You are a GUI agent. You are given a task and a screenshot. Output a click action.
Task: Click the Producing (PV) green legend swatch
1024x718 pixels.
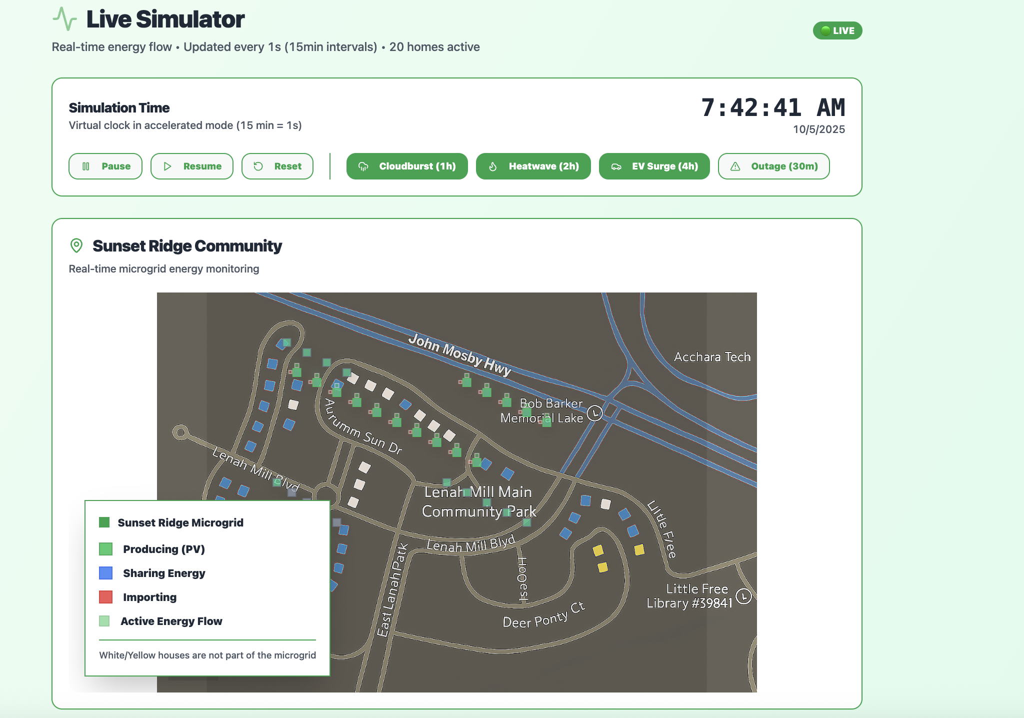click(x=105, y=549)
